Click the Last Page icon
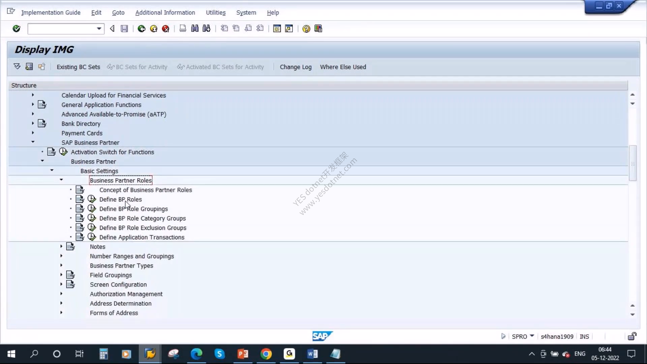The height and width of the screenshot is (364, 647). [260, 29]
